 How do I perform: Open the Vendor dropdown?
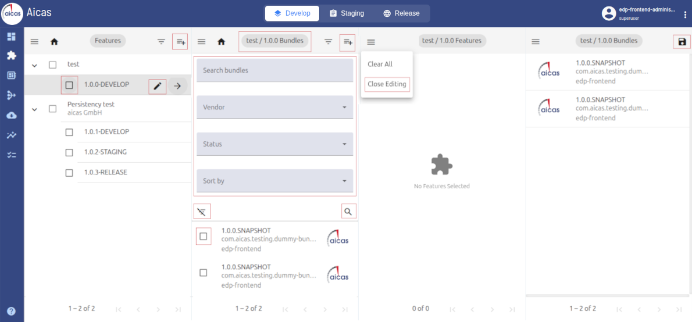[x=274, y=108]
